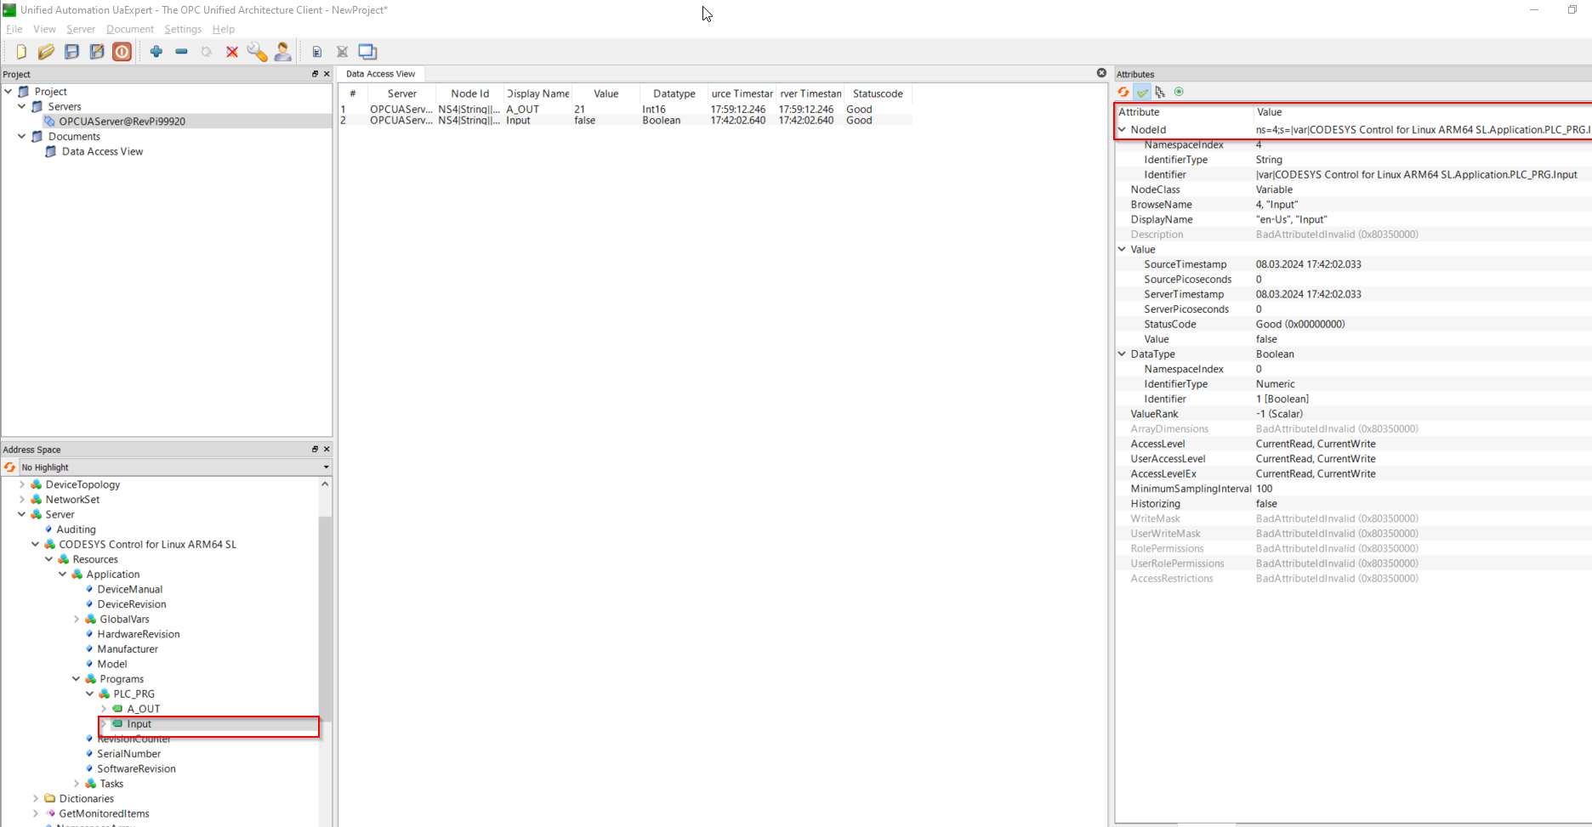1592x827 pixels.
Task: Open the Settings menu
Action: coord(183,28)
